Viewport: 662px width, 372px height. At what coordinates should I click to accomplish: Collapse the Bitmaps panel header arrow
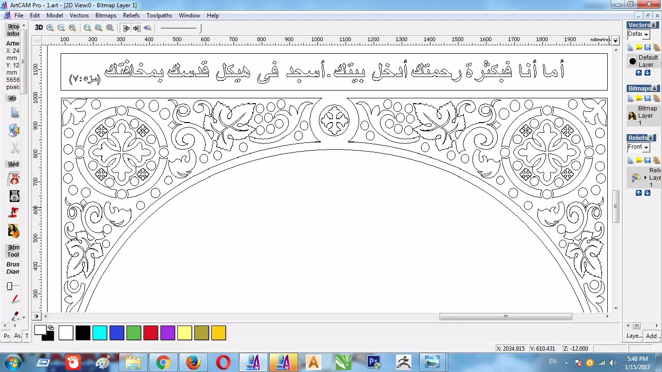(x=655, y=89)
